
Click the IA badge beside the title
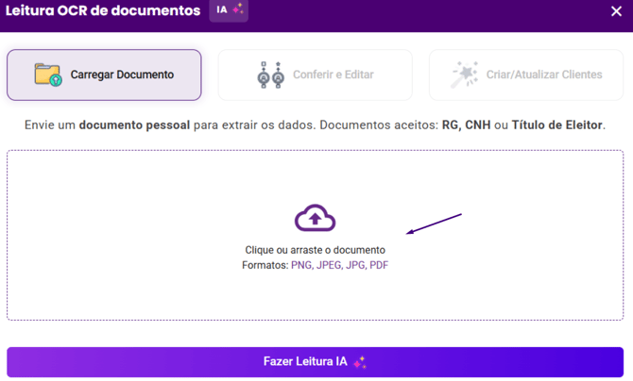coord(228,10)
